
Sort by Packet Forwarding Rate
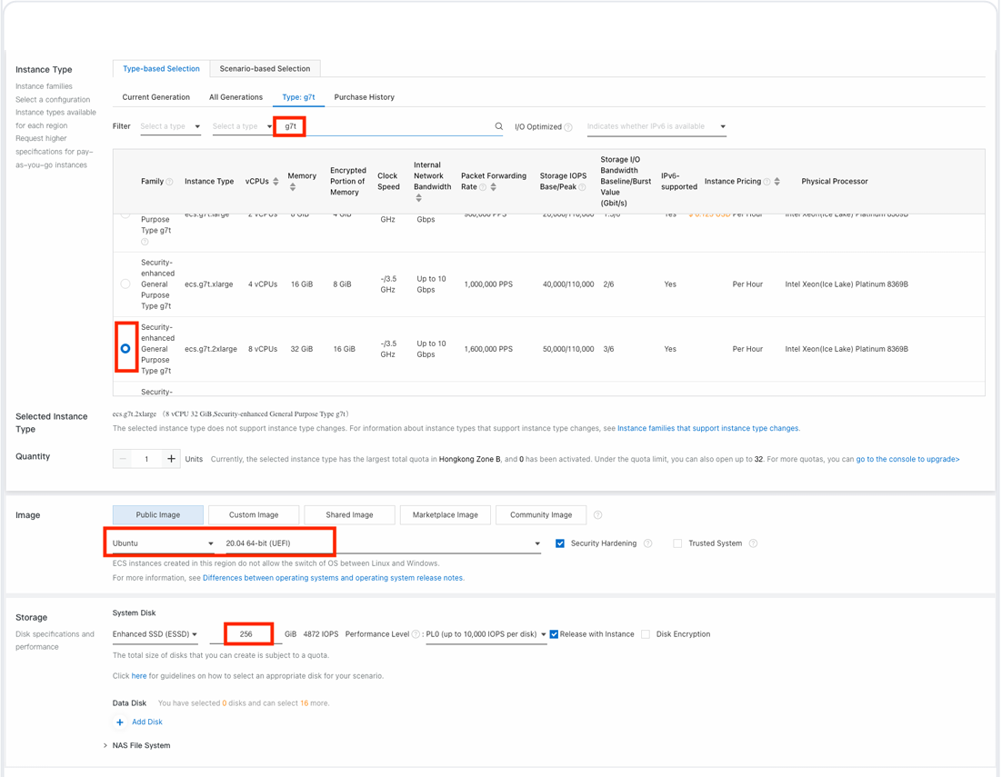(x=494, y=187)
